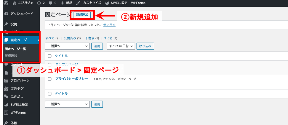Screen dimensions: 288x125
Task: Click the SWELL設定 icon in the top bar
Action: 107,3
